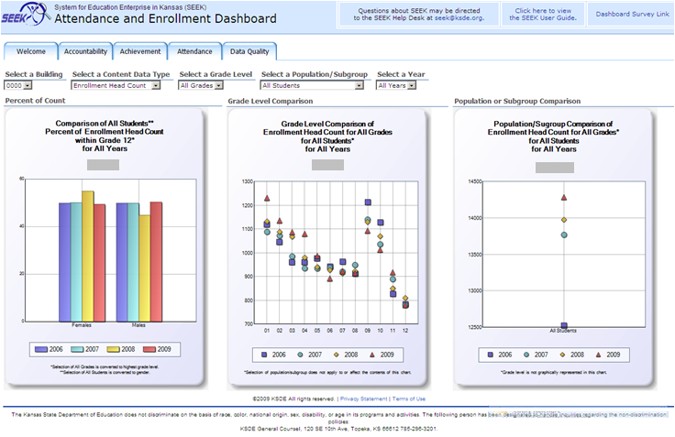Screen dimensions: 675x437
Task: Open the Enrollment Head Count dropdown
Action: click(116, 85)
